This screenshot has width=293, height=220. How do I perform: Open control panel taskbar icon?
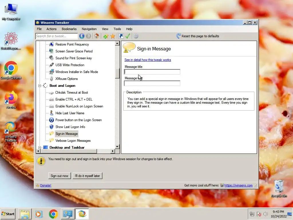coord(68,214)
